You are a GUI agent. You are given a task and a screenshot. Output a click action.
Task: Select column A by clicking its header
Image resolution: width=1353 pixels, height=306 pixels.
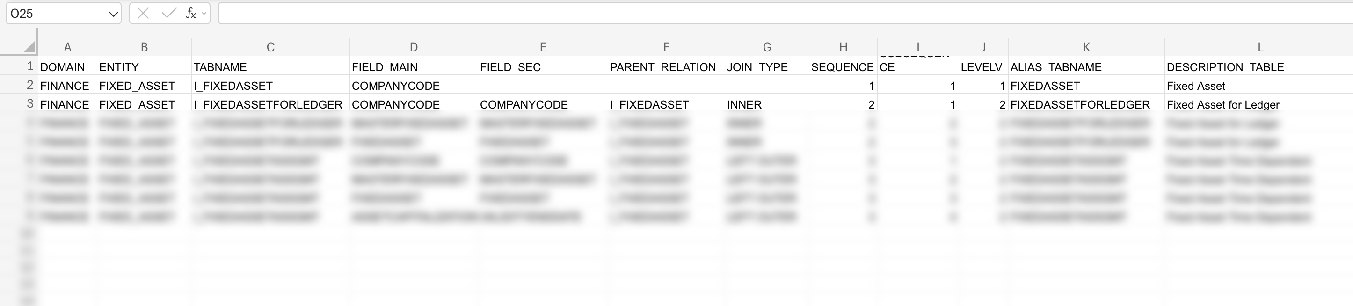tap(67, 46)
